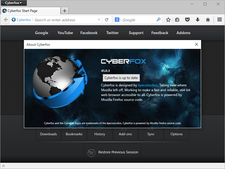Viewport: 225px width, 169px height.
Task: Open Google link on start page
Action: click(42, 33)
